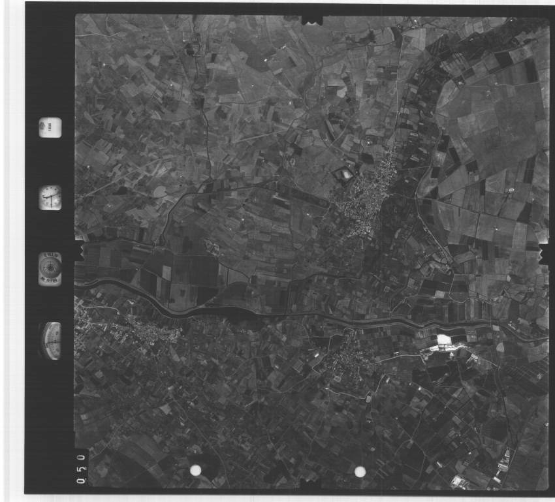
Task: Click the circular bubble level instrument
Action: click(50, 268)
